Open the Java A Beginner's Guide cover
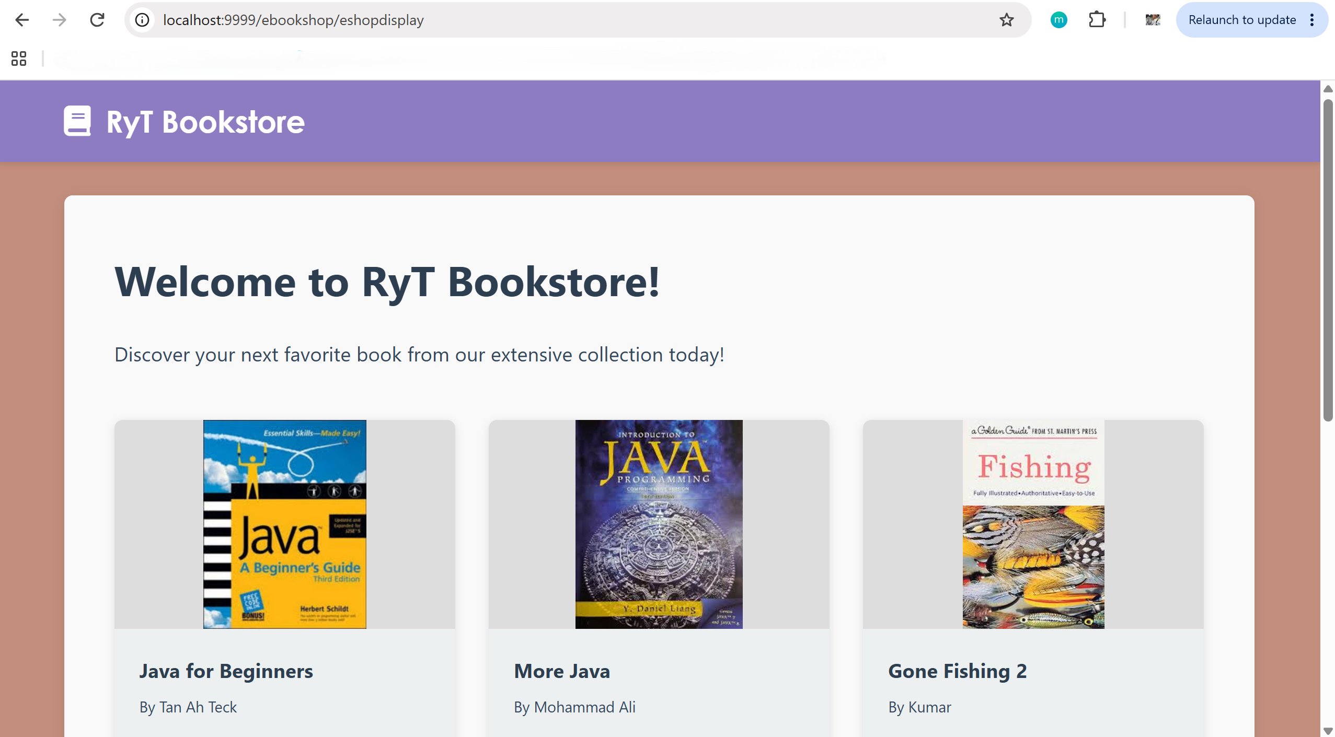Screen dimensions: 1335x737 coord(285,524)
